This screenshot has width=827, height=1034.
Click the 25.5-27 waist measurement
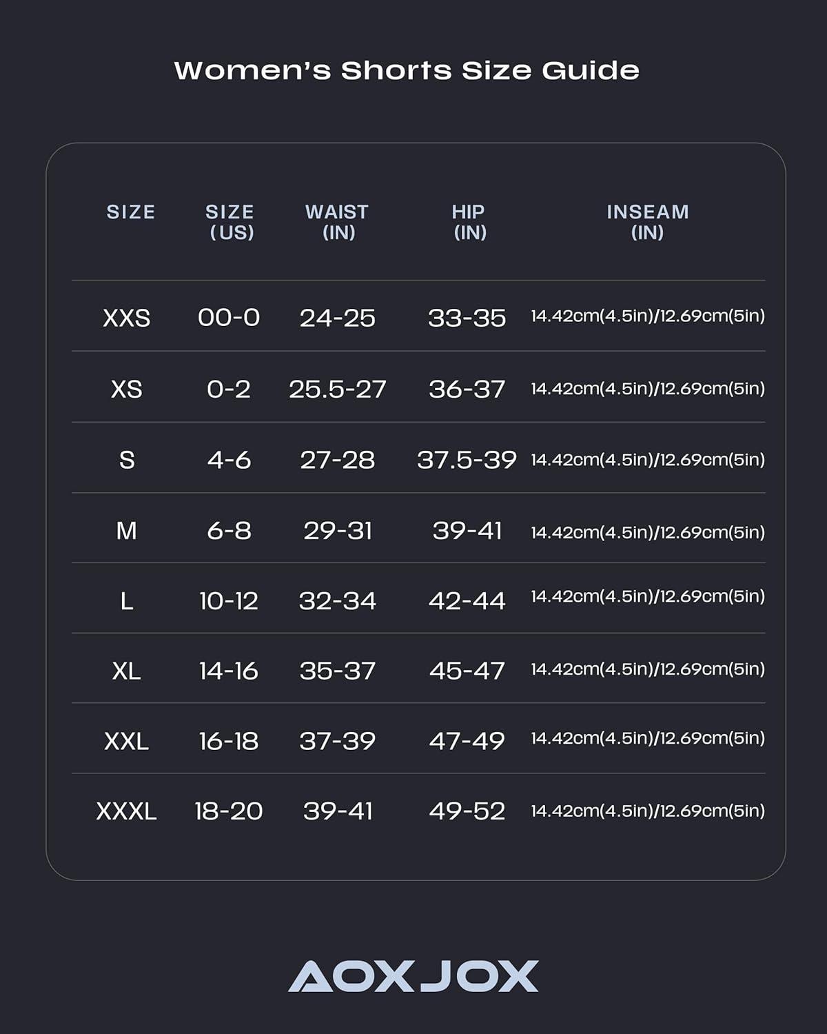pyautogui.click(x=338, y=389)
